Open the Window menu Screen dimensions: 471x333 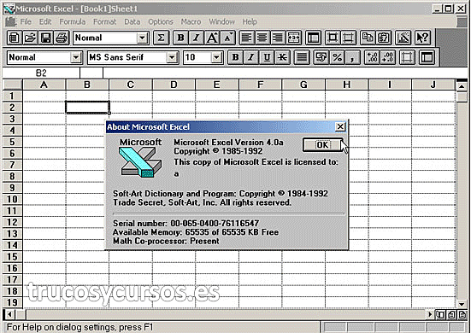click(x=221, y=22)
